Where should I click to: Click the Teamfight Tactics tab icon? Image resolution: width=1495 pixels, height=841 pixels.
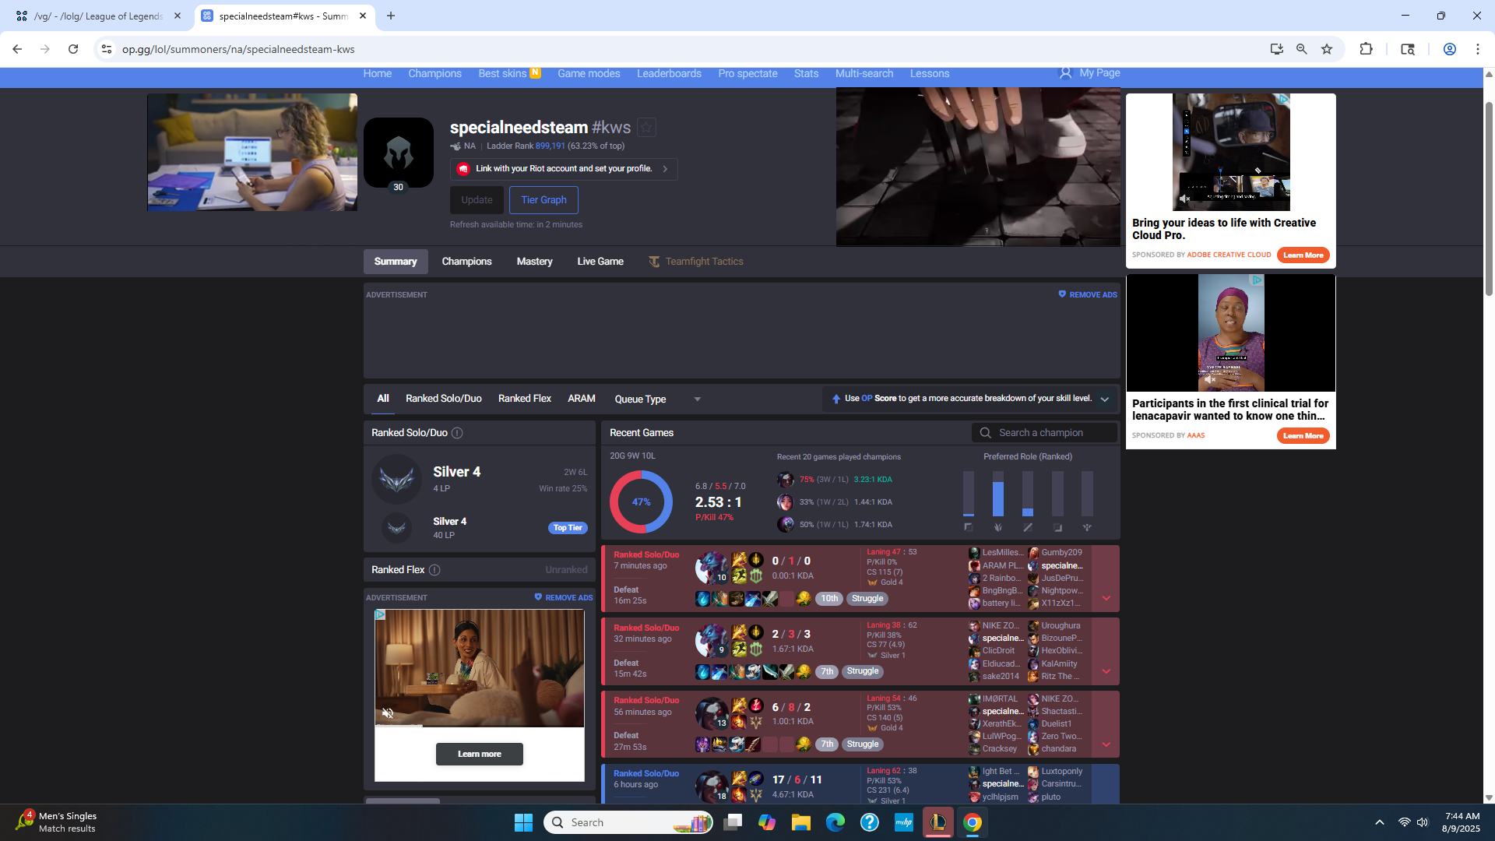coord(654,262)
